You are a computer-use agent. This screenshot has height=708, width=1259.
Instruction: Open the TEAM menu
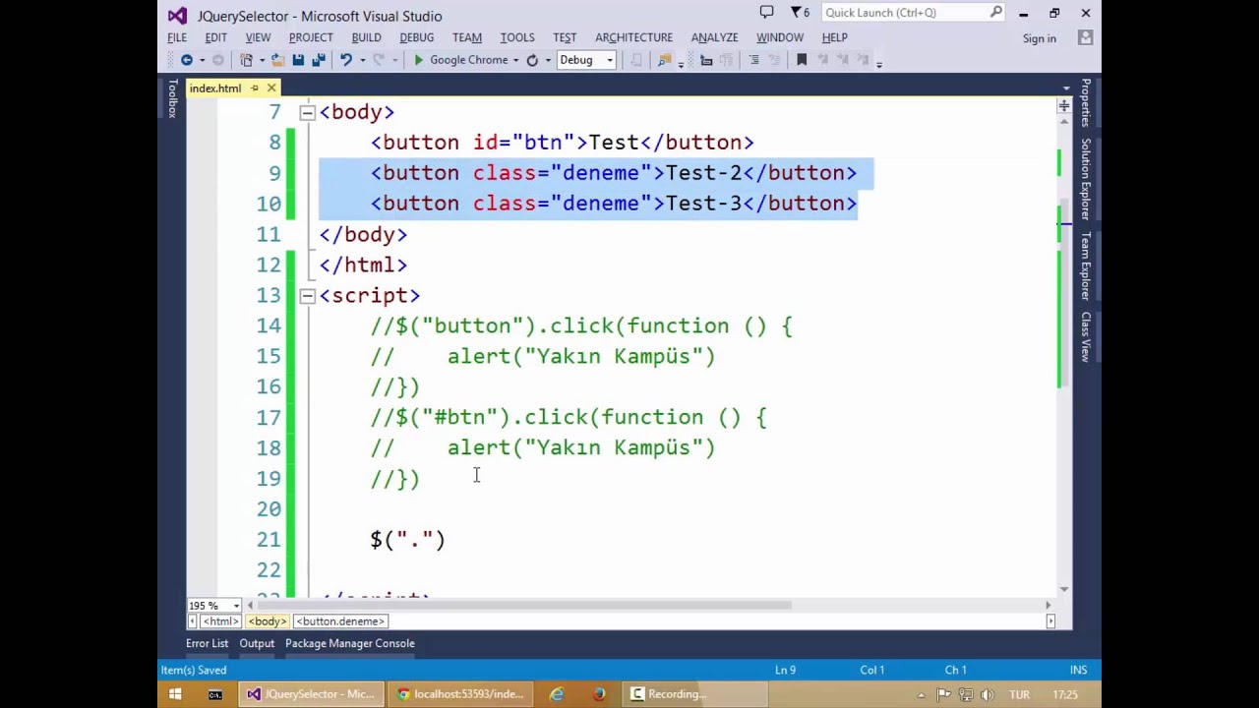click(x=467, y=37)
